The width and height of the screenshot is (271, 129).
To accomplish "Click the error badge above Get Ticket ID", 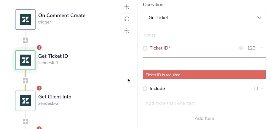I will point(39,47).
